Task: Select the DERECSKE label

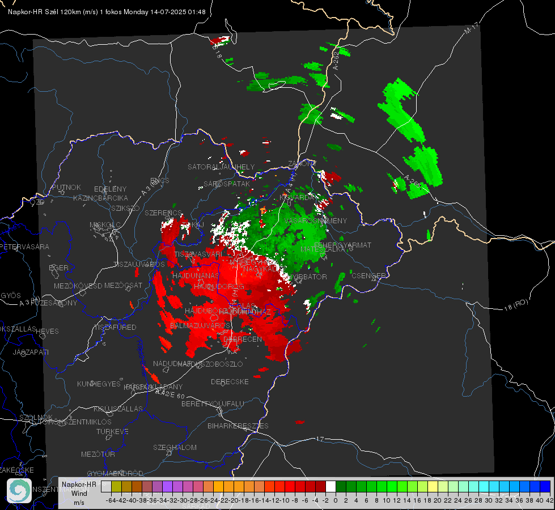Action: tap(230, 382)
